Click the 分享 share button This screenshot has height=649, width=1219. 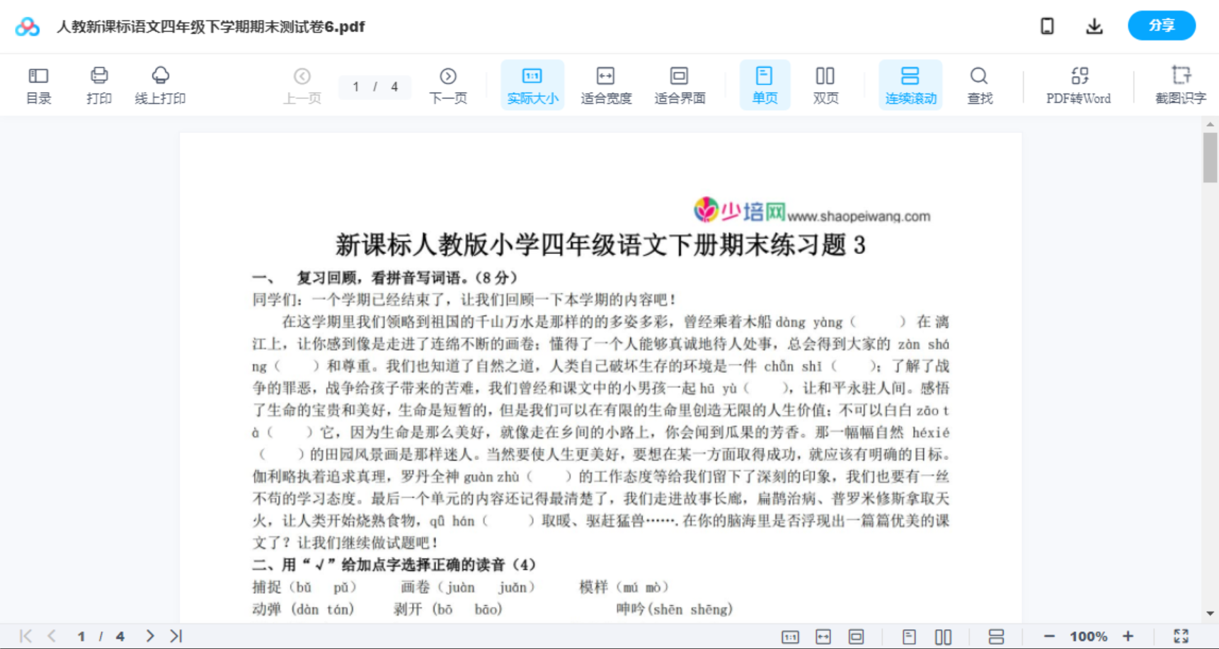pyautogui.click(x=1161, y=25)
